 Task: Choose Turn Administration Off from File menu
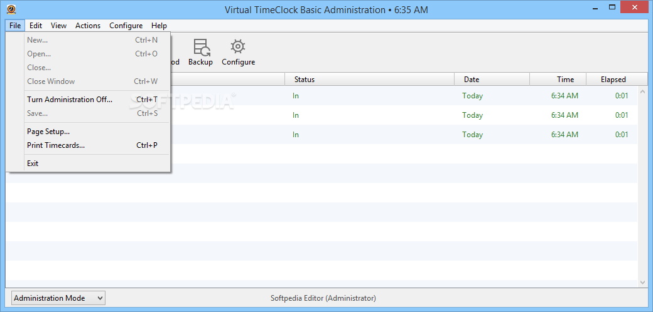pyautogui.click(x=88, y=99)
